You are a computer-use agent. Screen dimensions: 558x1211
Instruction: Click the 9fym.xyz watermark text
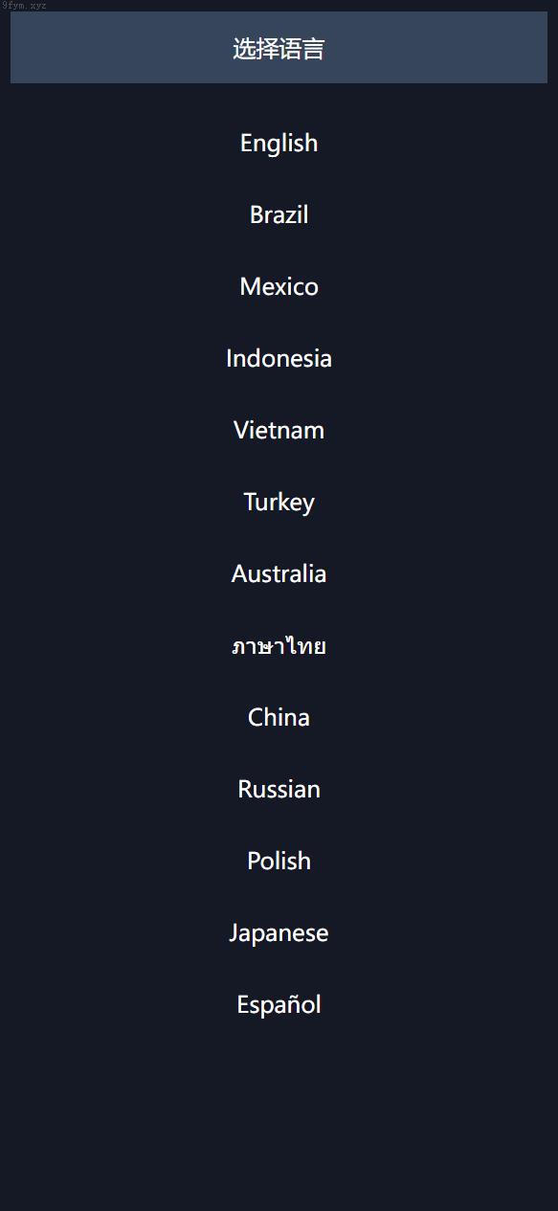24,5
